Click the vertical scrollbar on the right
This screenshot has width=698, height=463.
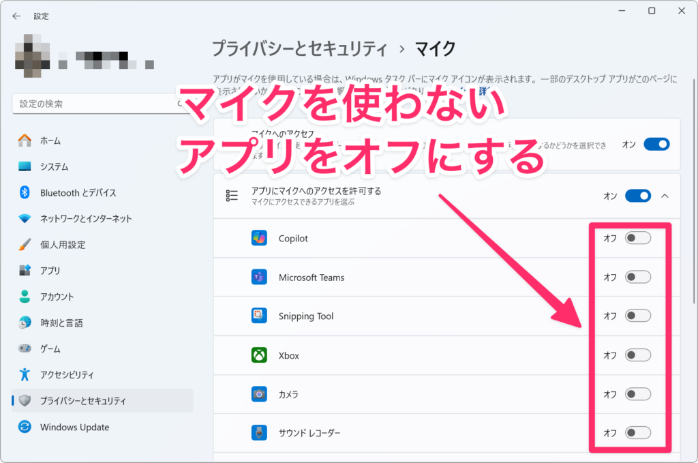pos(694,192)
